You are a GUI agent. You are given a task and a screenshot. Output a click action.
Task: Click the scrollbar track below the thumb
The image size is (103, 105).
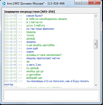tap(96, 66)
